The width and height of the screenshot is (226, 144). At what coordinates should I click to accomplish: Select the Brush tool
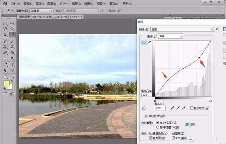coord(12,41)
